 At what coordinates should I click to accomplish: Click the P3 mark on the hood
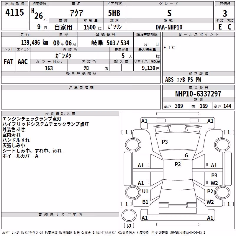165,142
